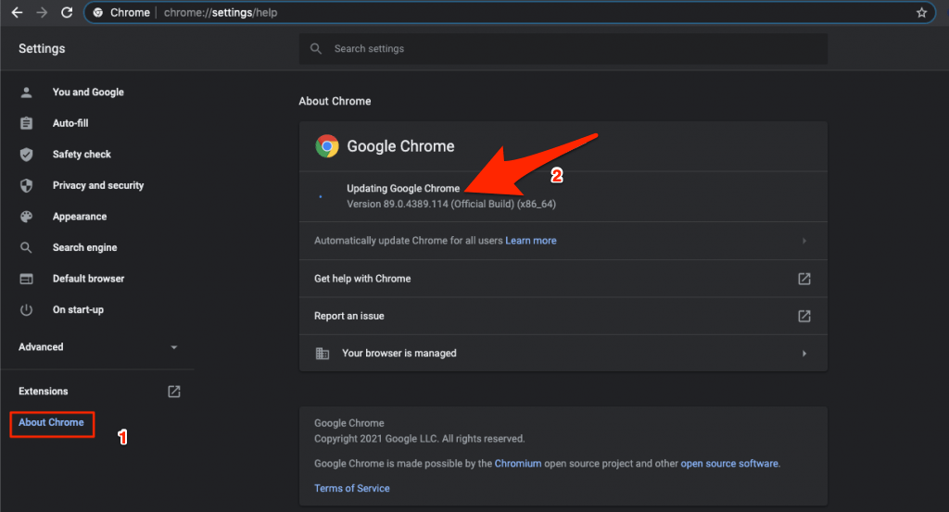This screenshot has height=512, width=949.
Task: Click the external link icon for Report an issue
Action: click(x=803, y=316)
